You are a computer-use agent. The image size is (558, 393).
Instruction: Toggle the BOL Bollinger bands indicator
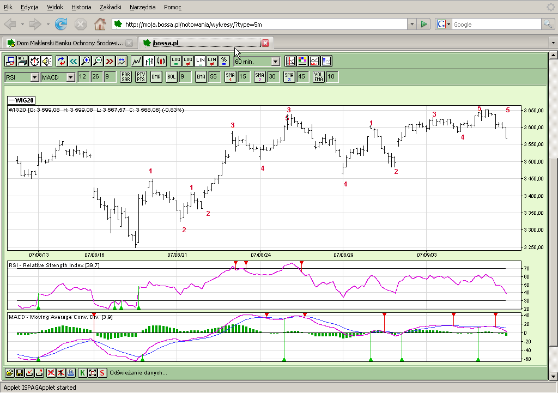pyautogui.click(x=172, y=77)
